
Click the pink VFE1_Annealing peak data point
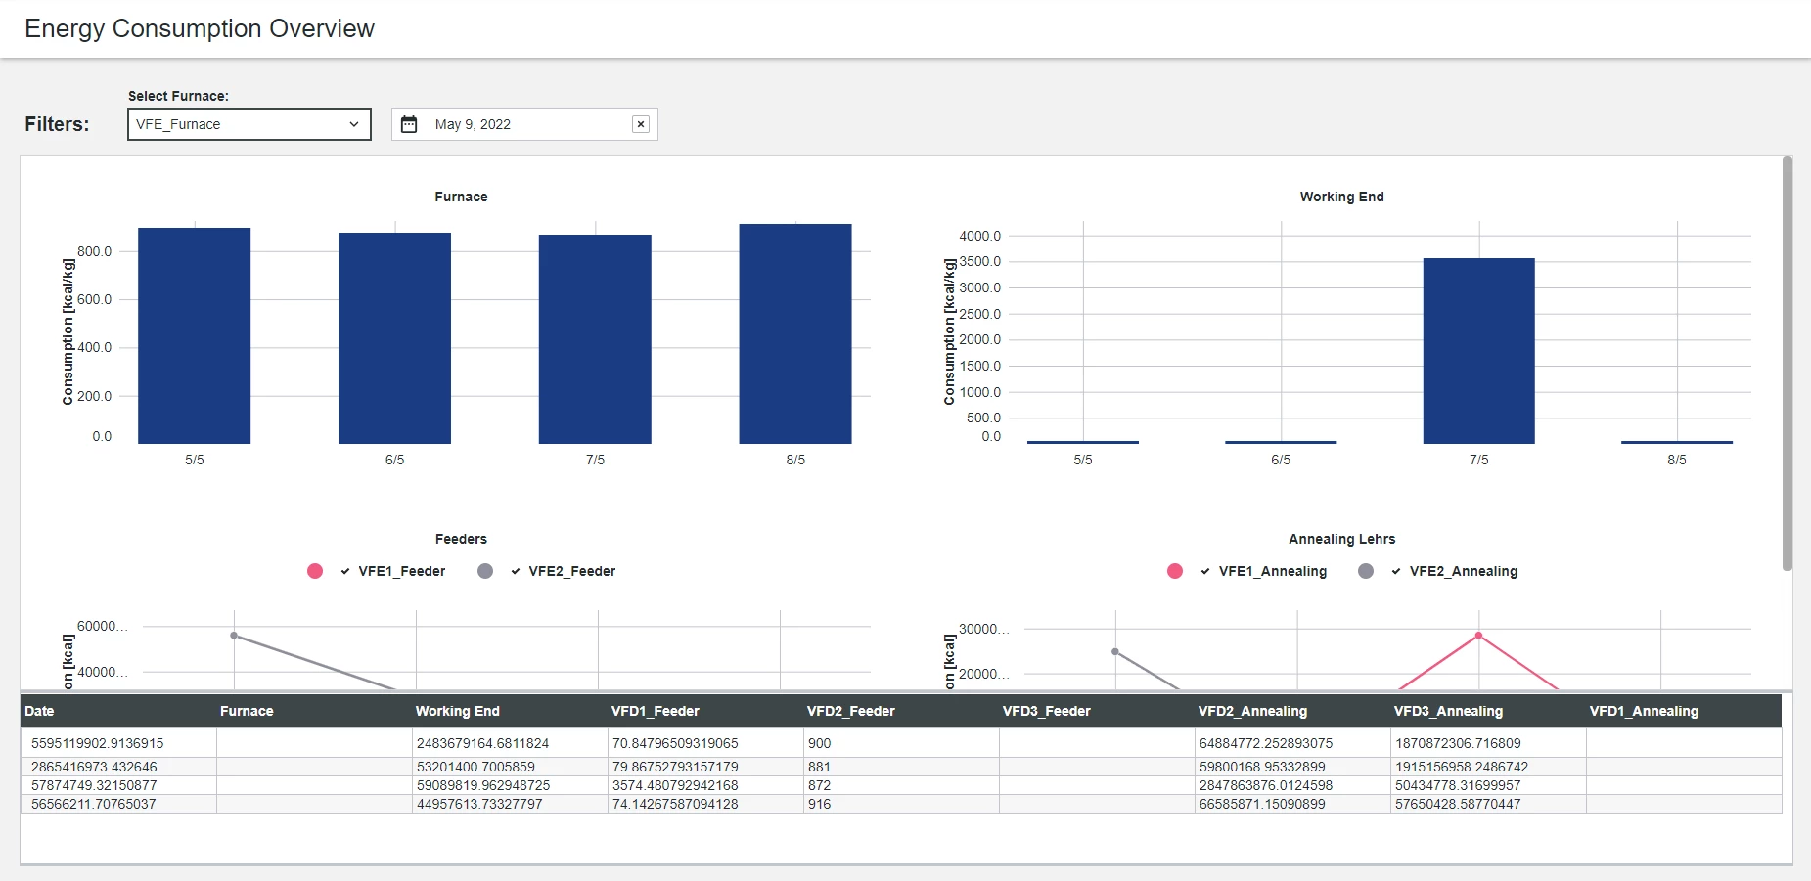[1478, 636]
